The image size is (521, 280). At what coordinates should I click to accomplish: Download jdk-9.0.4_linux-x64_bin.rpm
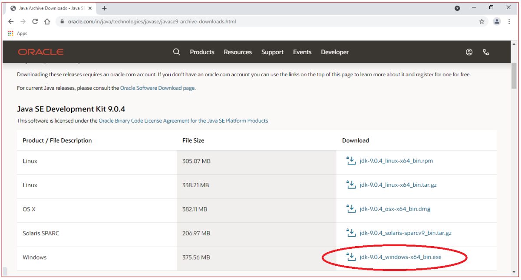[396, 161]
